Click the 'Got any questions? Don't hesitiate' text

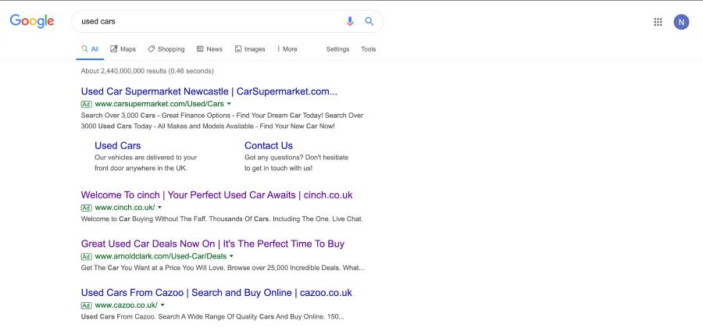pyautogui.click(x=296, y=158)
